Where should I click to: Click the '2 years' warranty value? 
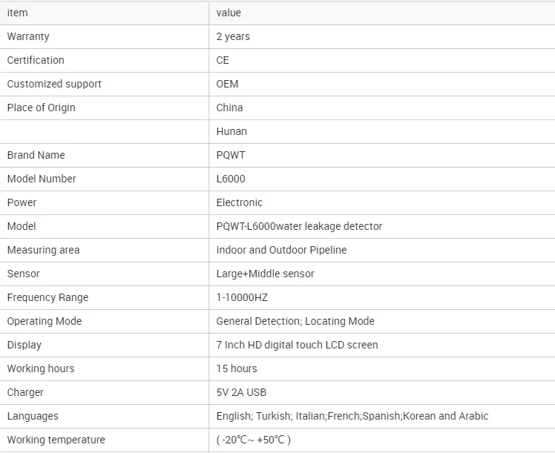[233, 36]
